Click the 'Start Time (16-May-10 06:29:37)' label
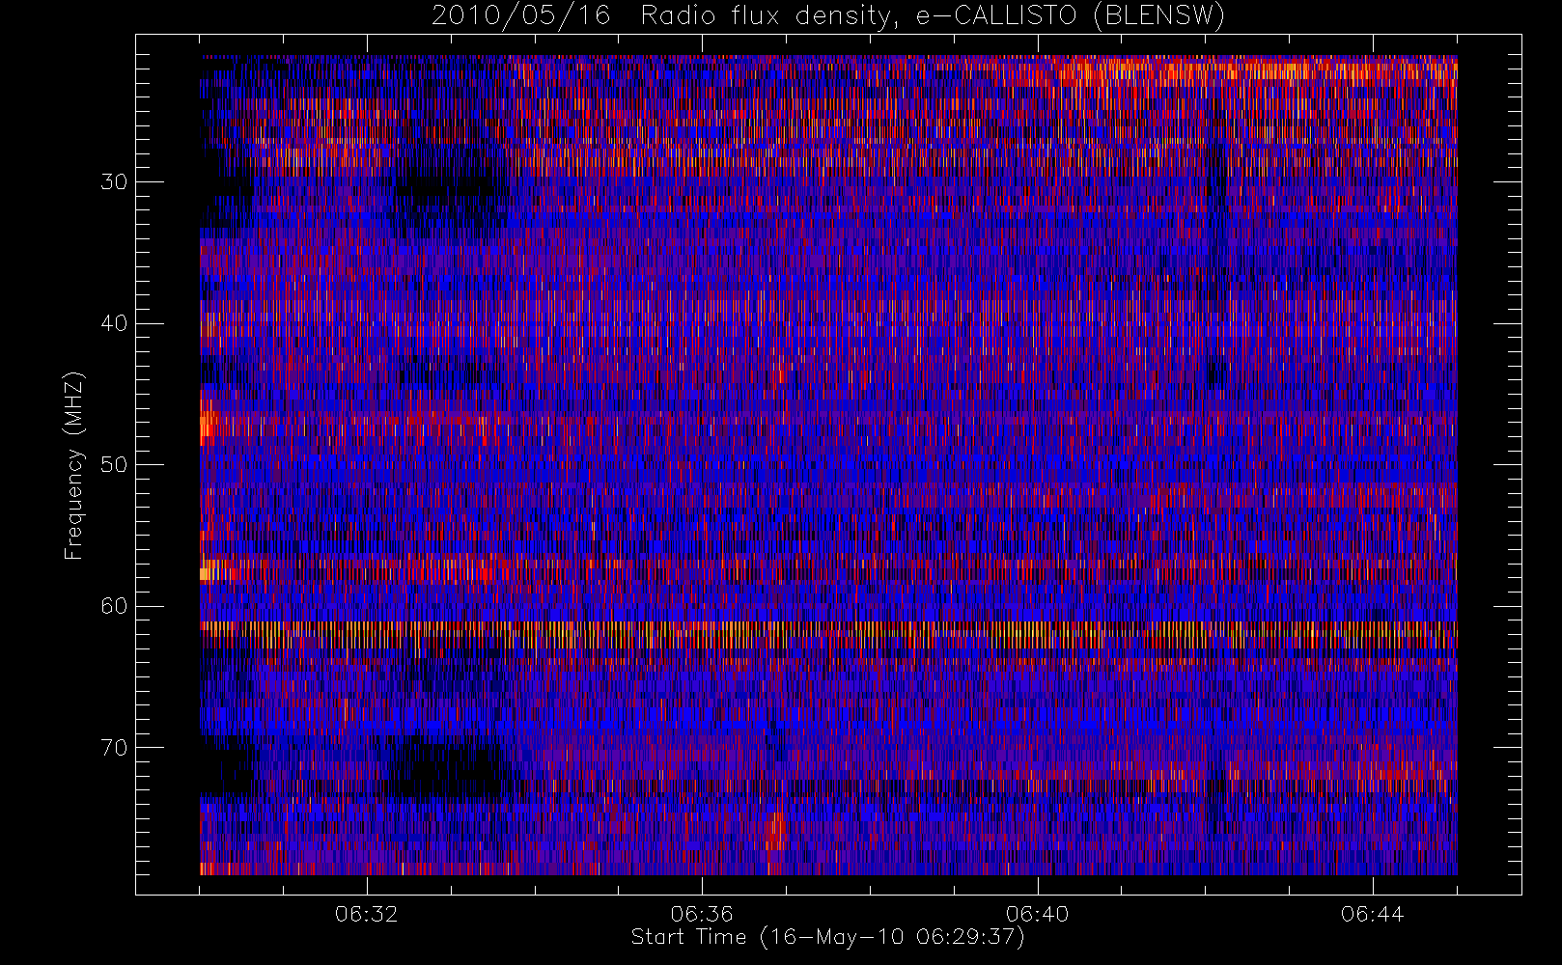Screen dimensions: 1562x965 coord(827,937)
